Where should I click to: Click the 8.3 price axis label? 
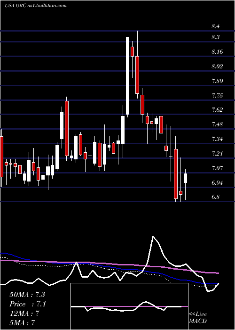[215, 37]
